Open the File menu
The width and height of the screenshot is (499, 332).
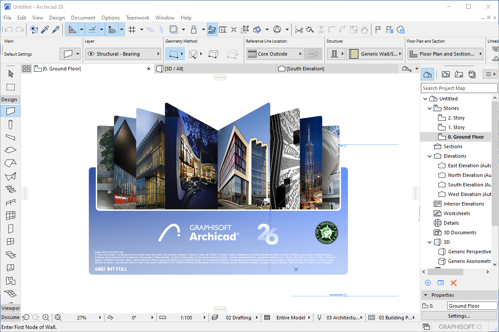pos(7,18)
